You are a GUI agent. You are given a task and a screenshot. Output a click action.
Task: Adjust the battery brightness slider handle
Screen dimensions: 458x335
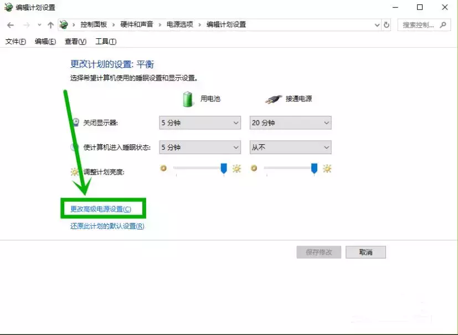pyautogui.click(x=223, y=169)
